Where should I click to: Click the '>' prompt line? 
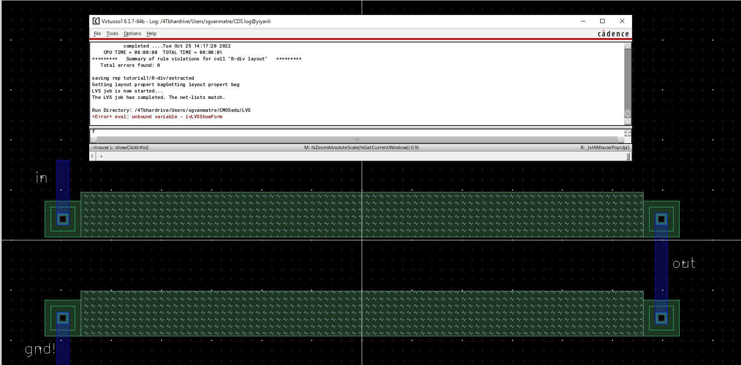coord(361,156)
